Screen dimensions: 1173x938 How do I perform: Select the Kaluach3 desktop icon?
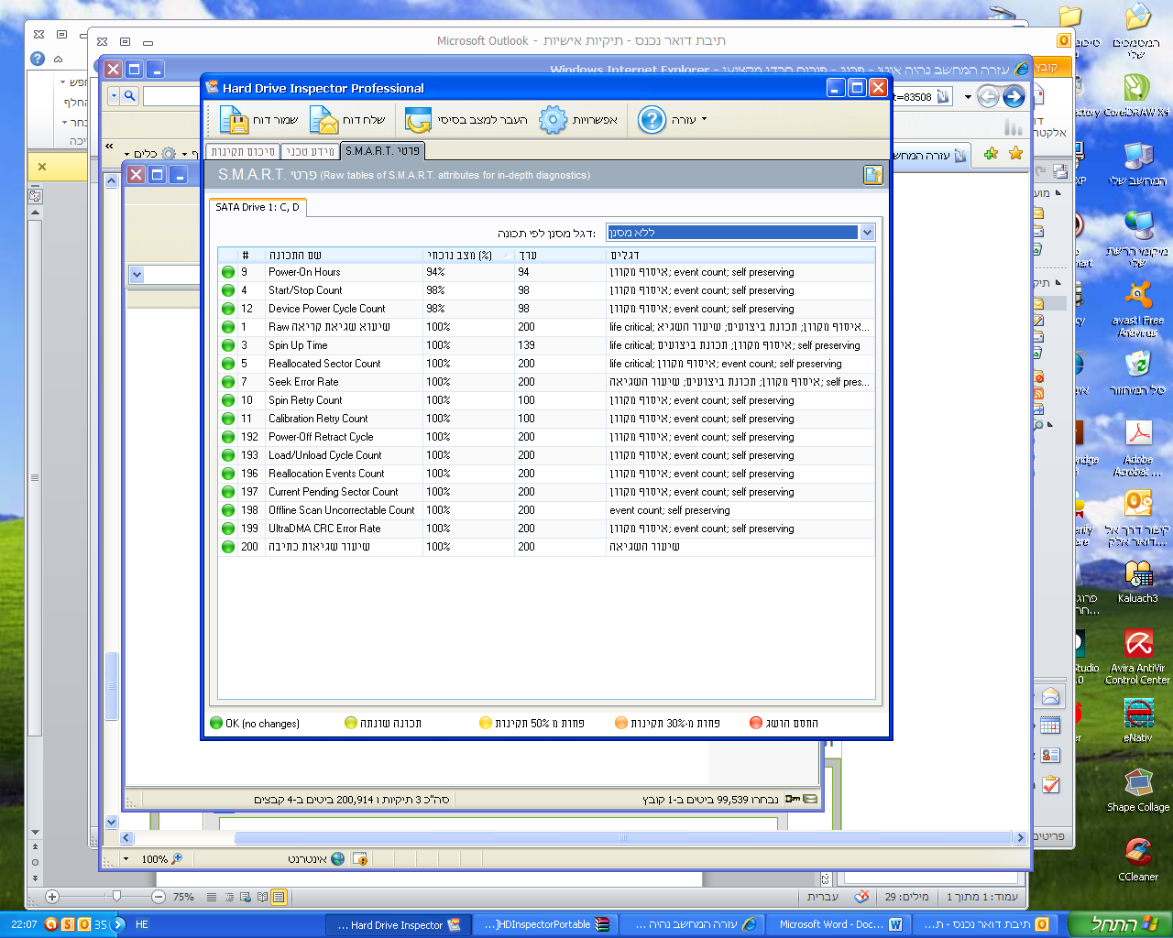1137,580
